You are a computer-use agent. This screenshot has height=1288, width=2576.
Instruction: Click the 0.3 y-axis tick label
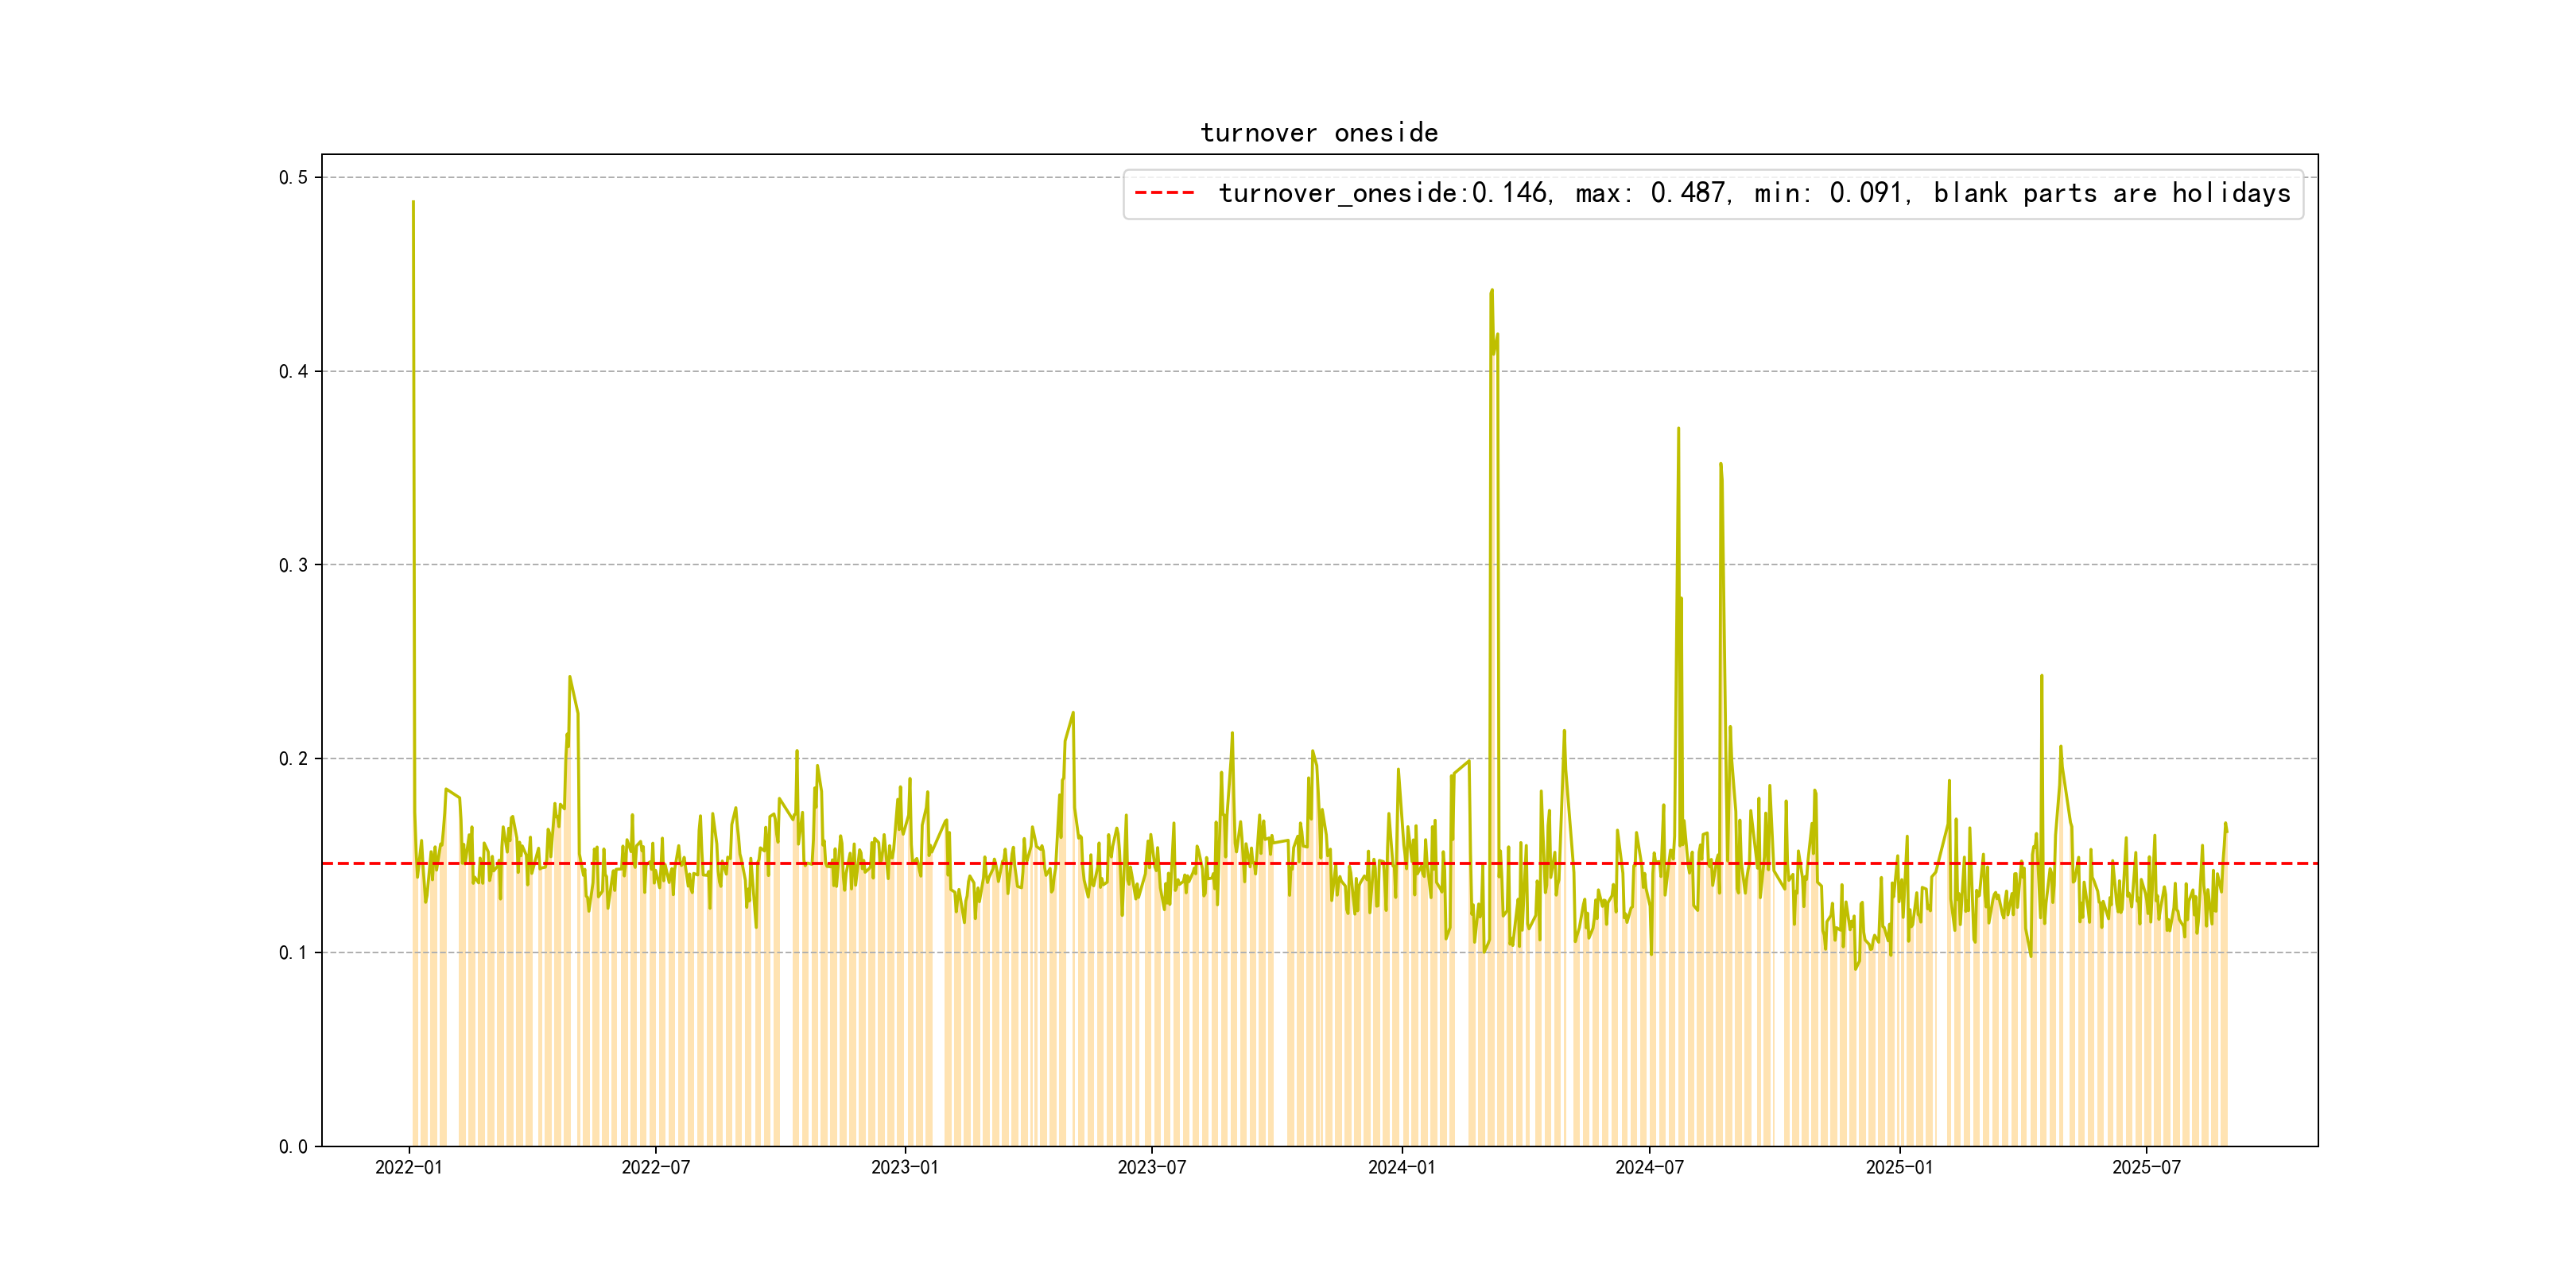tap(293, 565)
